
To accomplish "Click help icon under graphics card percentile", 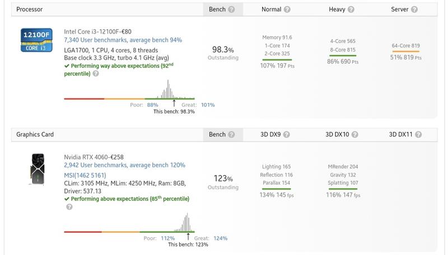I will (69, 206).
